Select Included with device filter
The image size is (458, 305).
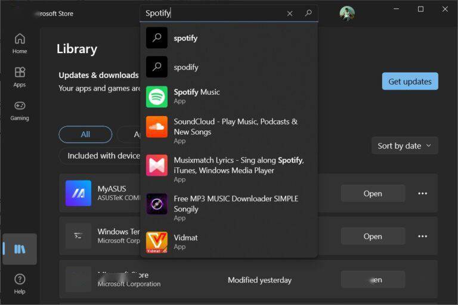coord(100,156)
